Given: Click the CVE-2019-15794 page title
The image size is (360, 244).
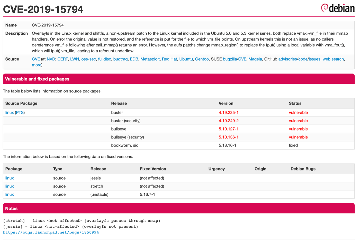Looking at the screenshot, I should click(43, 10).
